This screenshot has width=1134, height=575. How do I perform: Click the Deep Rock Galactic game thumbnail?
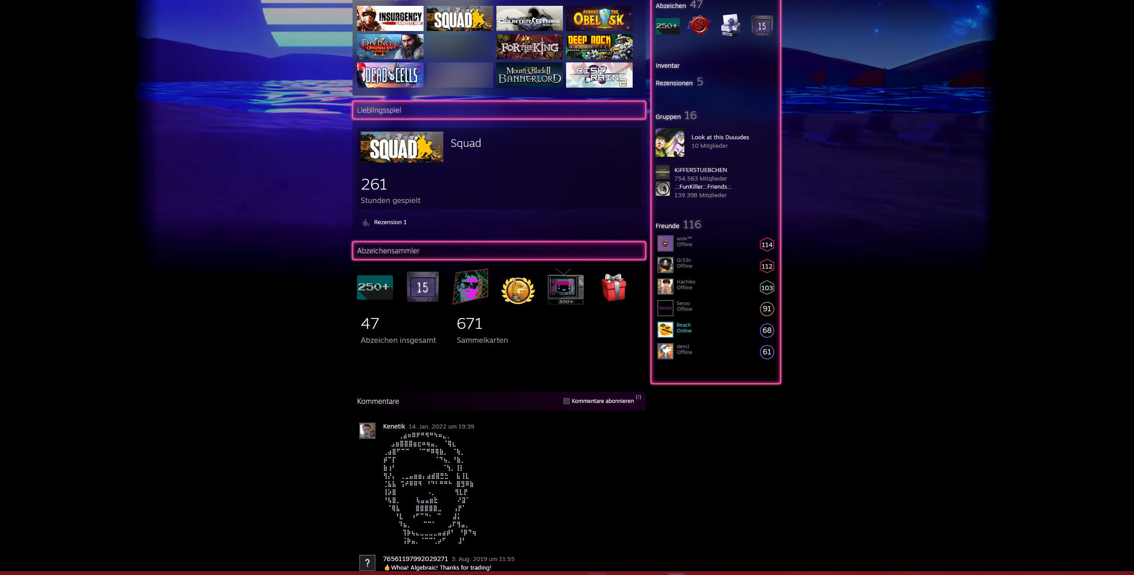click(599, 47)
